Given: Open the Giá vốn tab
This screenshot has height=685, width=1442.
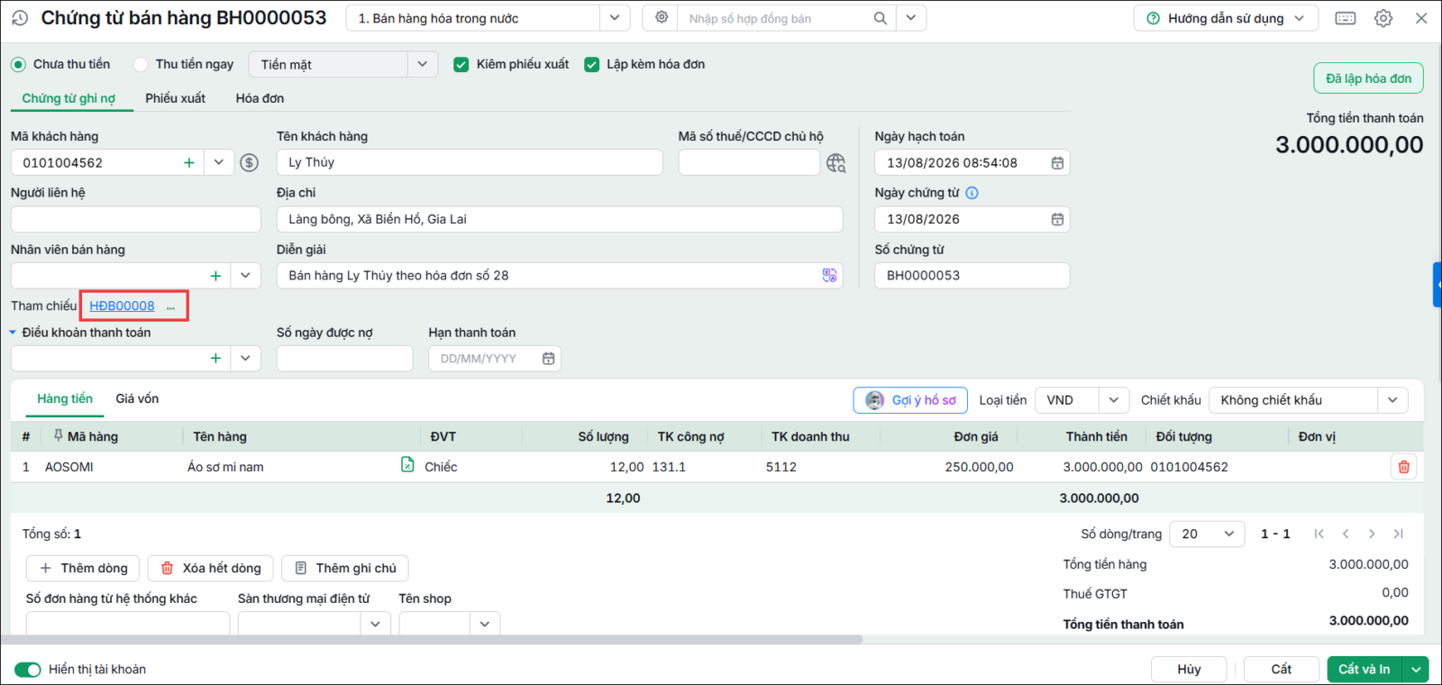Looking at the screenshot, I should [137, 398].
